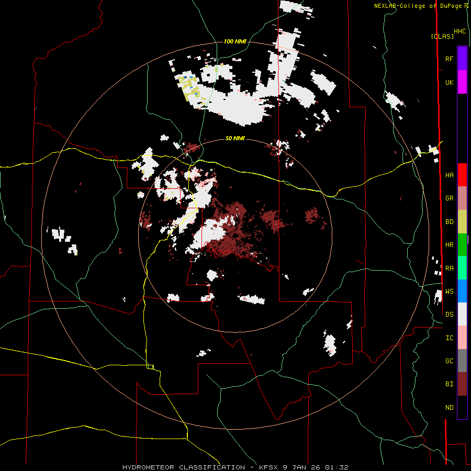Click the ND black legend swatch
Screen dimensions: 471x471
coord(462,407)
